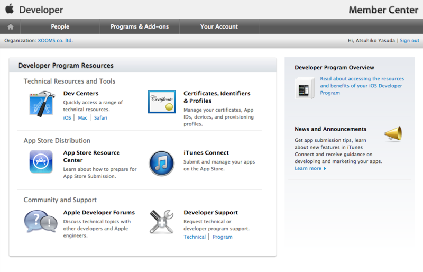423x272 pixels.
Task: Open the Your Account tab
Action: click(x=219, y=26)
